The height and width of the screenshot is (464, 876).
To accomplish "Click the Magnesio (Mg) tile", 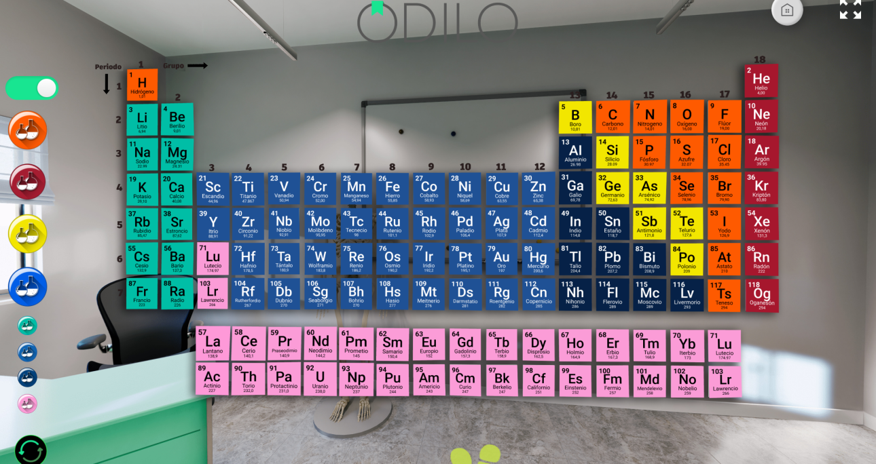I will [177, 155].
